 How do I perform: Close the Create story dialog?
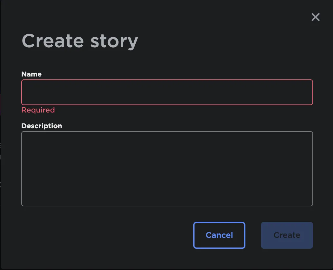(315, 17)
